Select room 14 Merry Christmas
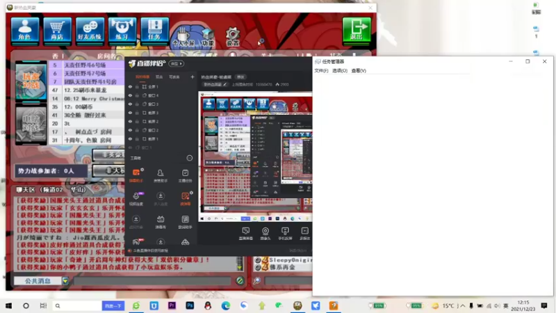Image resolution: width=556 pixels, height=313 pixels. tap(87, 99)
